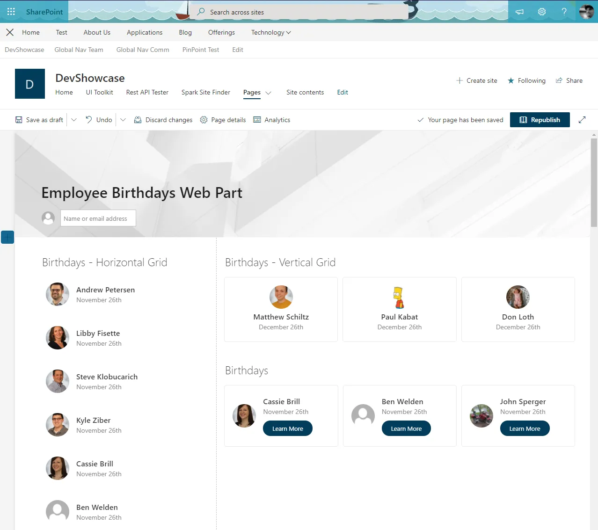The width and height of the screenshot is (598, 530).
Task: Open the Undo dropdown arrow
Action: [x=123, y=120]
